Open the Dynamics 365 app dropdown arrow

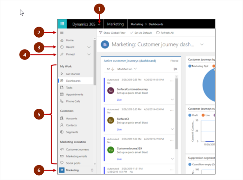[x=99, y=25]
